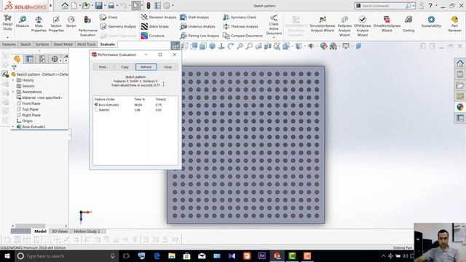Start FloXpress Analysis Wizard
The width and height of the screenshot is (466, 262).
coord(344,25)
